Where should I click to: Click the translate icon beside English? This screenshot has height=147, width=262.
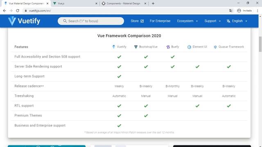point(228,21)
